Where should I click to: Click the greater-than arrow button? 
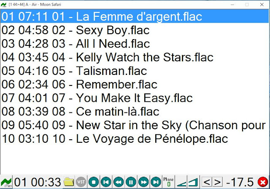point(218,182)
